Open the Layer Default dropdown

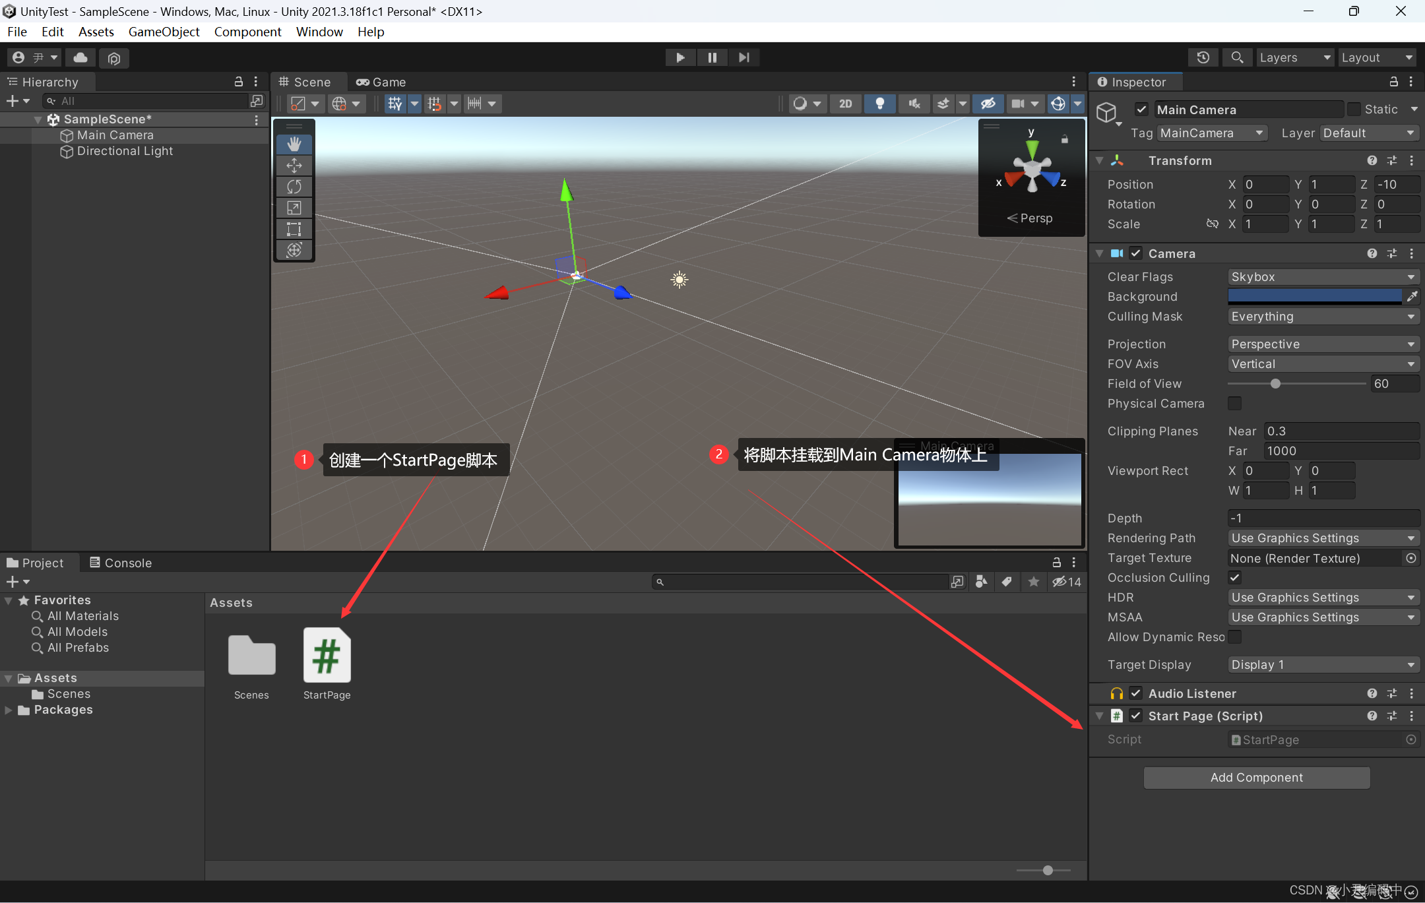tap(1369, 133)
